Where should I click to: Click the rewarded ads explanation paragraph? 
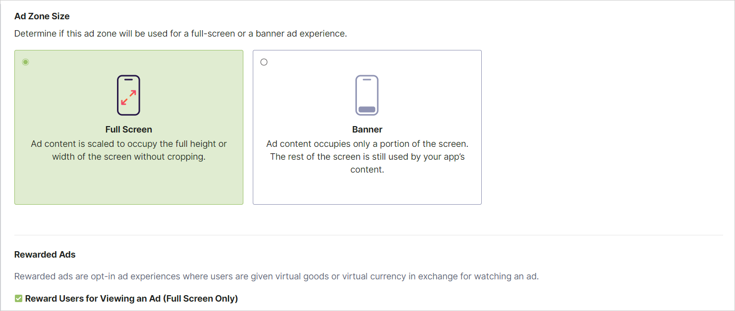click(276, 276)
